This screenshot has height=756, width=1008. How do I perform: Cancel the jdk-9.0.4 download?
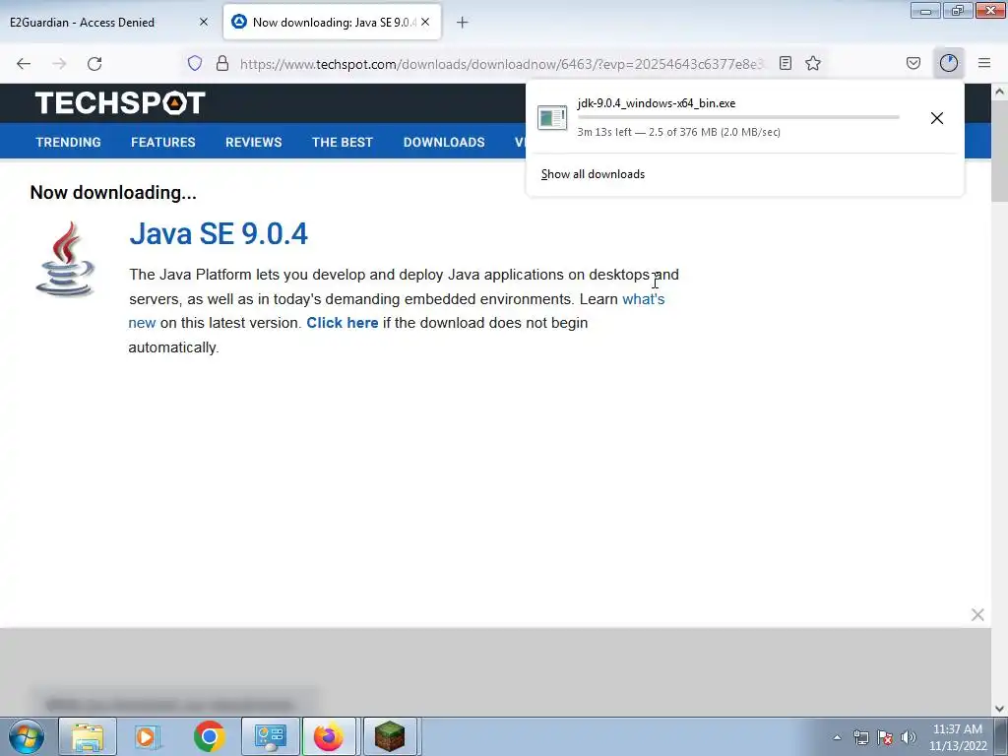point(937,118)
